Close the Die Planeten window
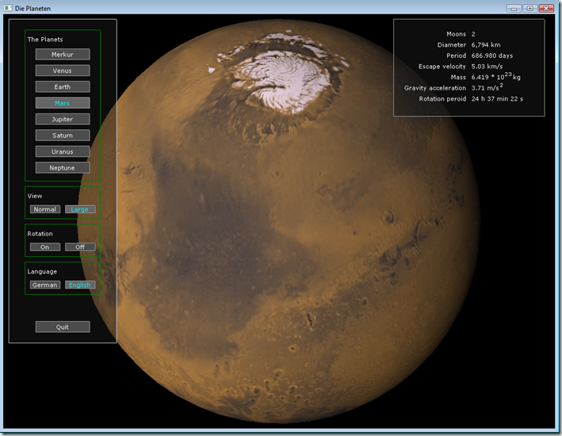Image resolution: width=562 pixels, height=436 pixels. pos(546,8)
